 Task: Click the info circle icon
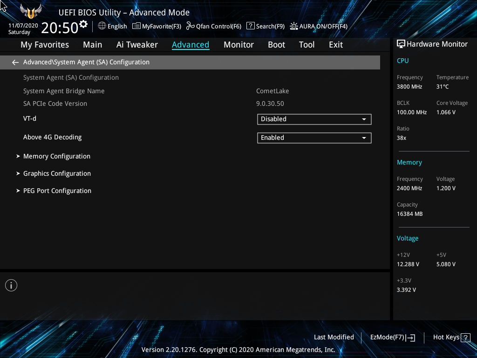[11, 285]
